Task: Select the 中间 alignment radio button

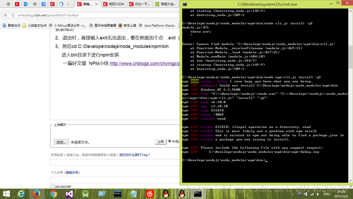Action: coord(170,141)
